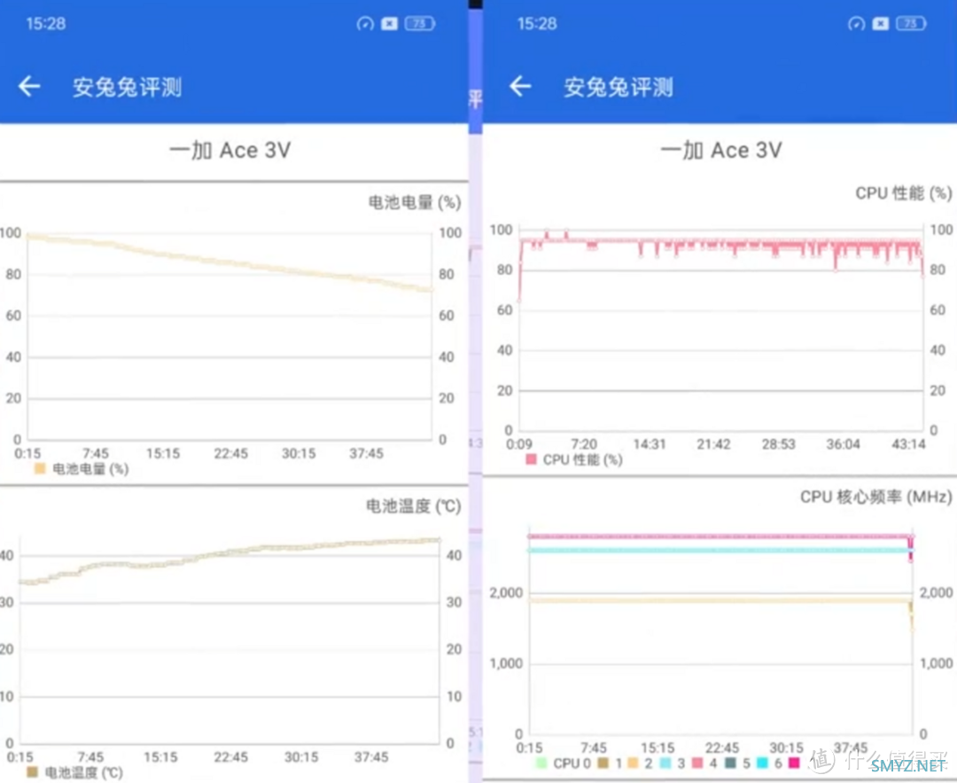
Task: Tap the 22:45 label on the battery level axis
Action: [x=230, y=453]
